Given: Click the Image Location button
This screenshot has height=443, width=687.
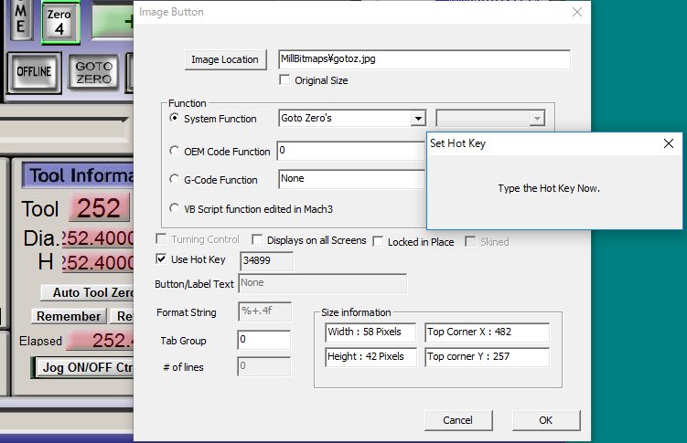Looking at the screenshot, I should click(225, 59).
